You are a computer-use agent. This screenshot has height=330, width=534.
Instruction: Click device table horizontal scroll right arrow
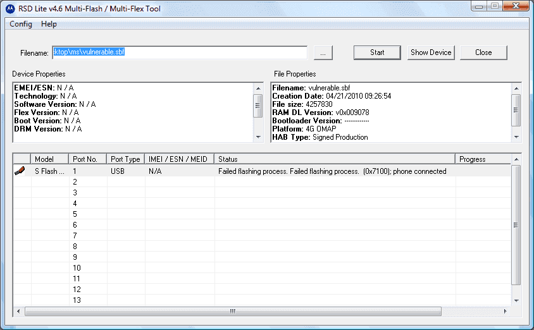506,311
